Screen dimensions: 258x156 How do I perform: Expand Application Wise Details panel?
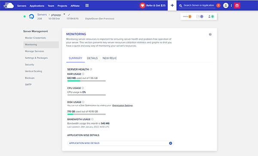pyautogui.click(x=170, y=143)
